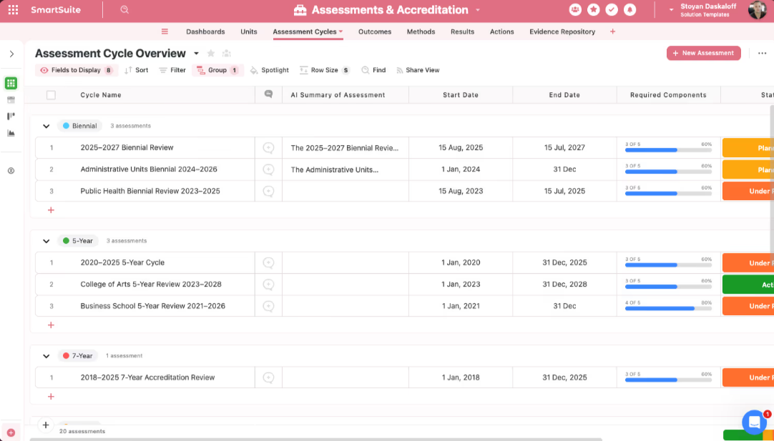Add a record to the 7-Year group
Image resolution: width=774 pixels, height=441 pixels.
[x=50, y=397]
